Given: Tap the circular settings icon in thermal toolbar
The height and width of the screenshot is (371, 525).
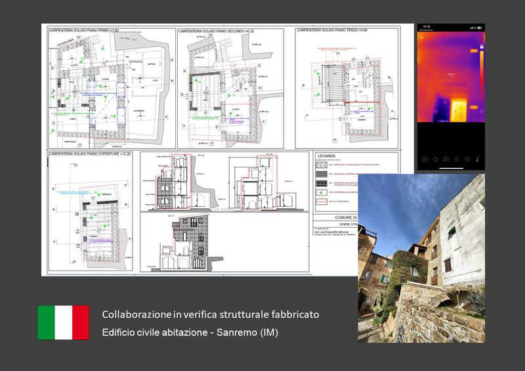Looking at the screenshot, I should (x=467, y=159).
